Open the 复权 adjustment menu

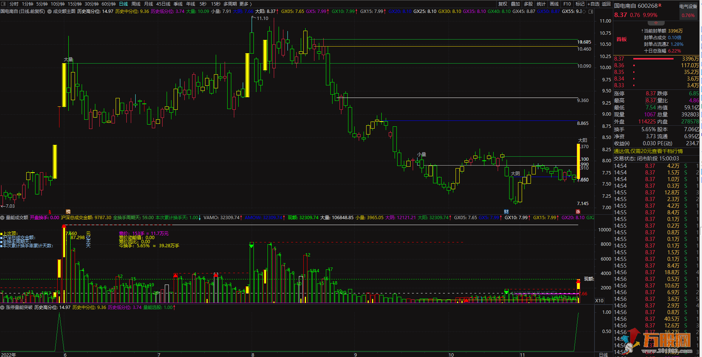[503, 4]
